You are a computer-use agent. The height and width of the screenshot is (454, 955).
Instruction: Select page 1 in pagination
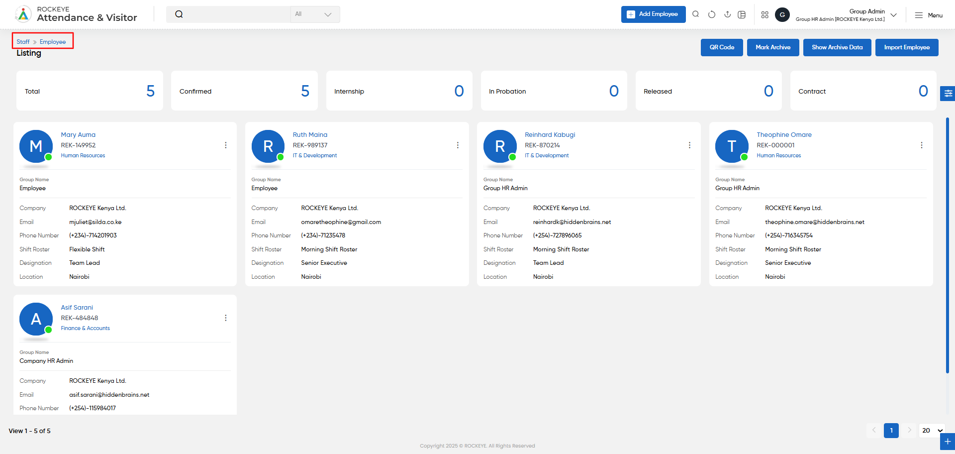(891, 431)
